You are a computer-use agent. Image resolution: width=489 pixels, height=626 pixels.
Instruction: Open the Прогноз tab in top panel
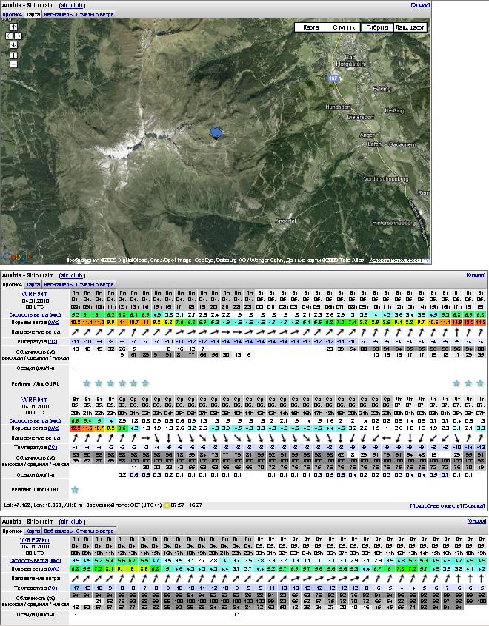click(x=11, y=14)
